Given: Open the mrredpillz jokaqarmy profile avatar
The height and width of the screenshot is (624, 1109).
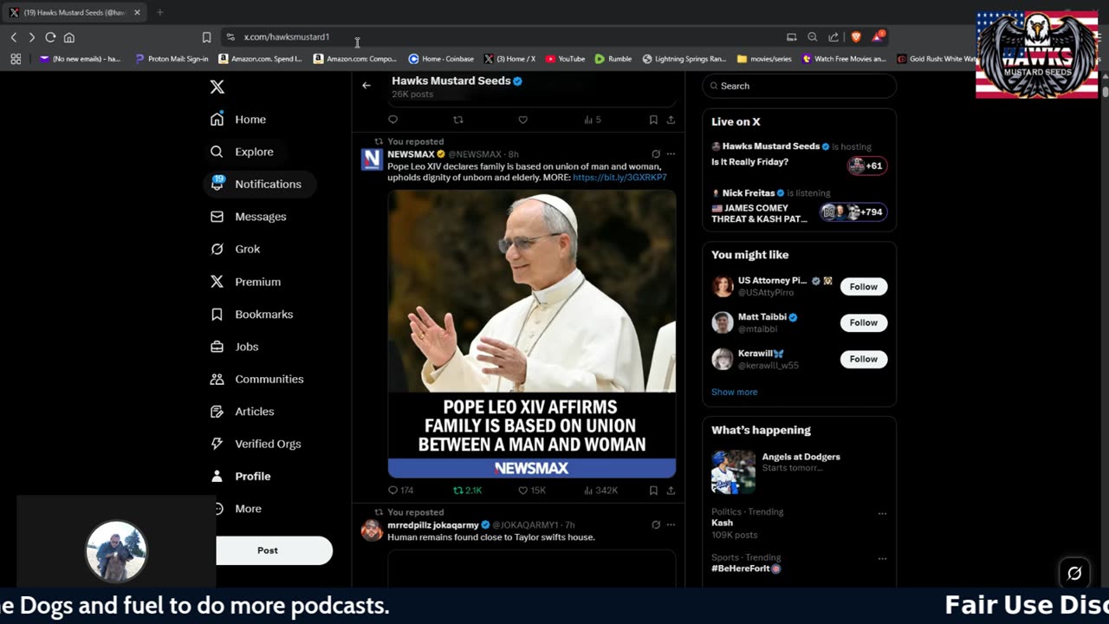Looking at the screenshot, I should pyautogui.click(x=372, y=530).
